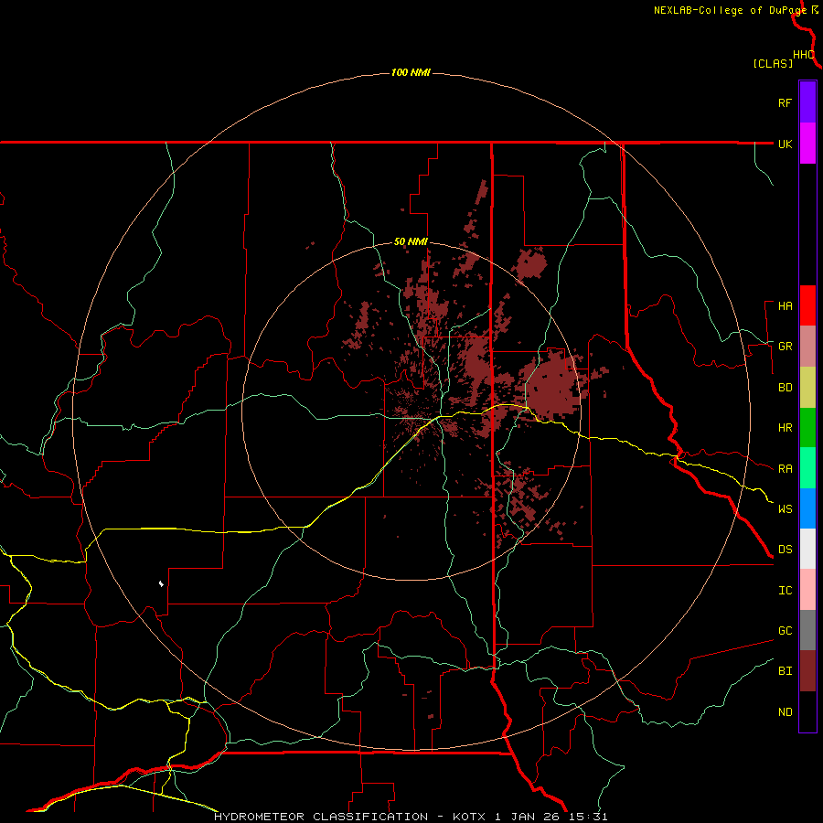Click the 15:31 timestamp
Image resolution: width=823 pixels, height=823 pixels.
pos(588,817)
